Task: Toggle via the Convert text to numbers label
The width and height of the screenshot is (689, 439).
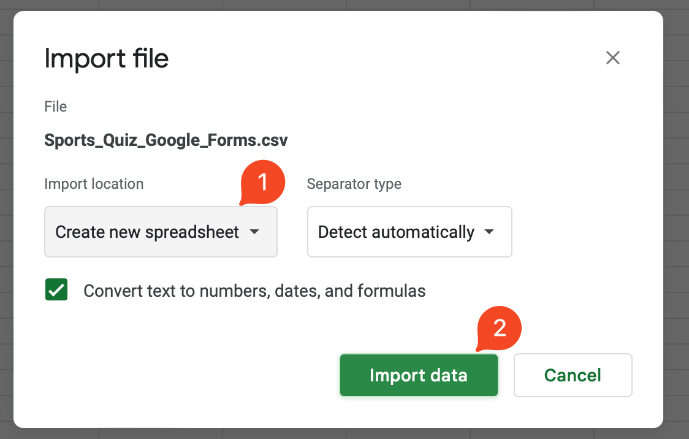Action: pos(254,291)
